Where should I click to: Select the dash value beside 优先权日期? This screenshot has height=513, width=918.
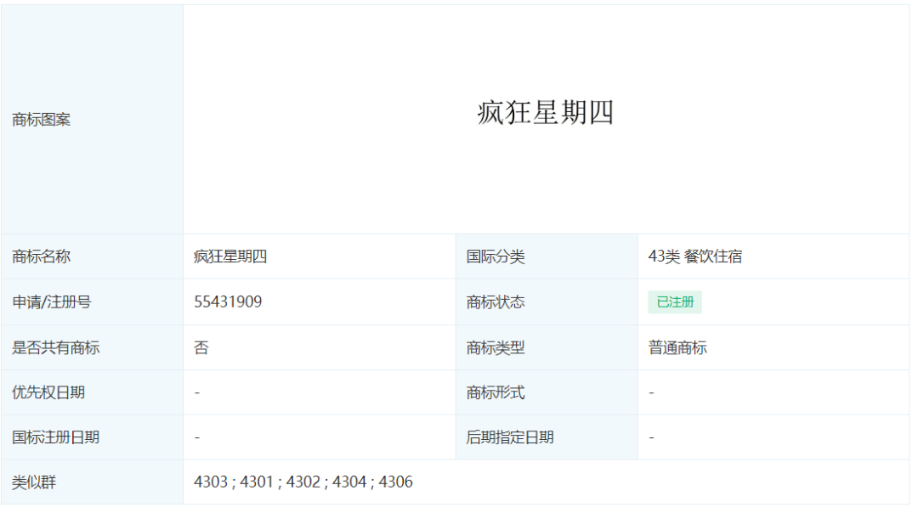197,392
